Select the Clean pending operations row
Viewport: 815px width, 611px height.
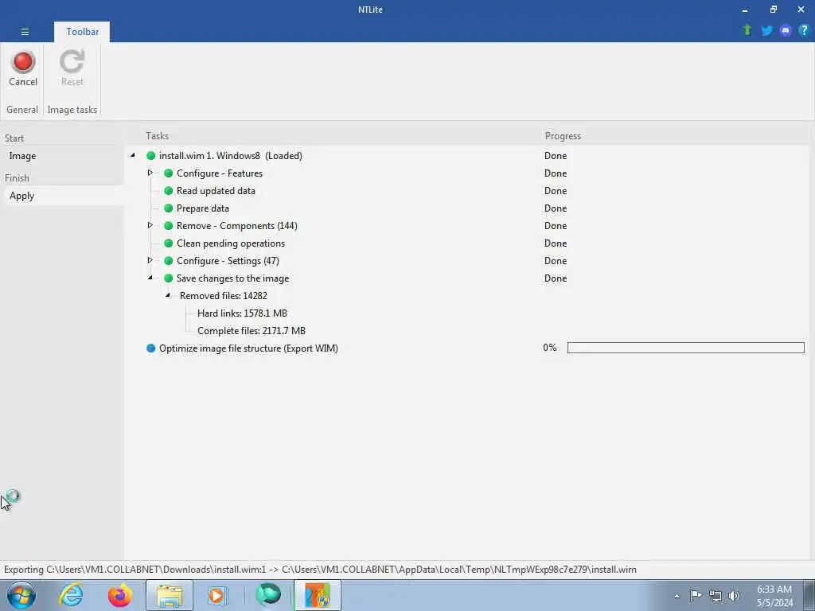231,243
